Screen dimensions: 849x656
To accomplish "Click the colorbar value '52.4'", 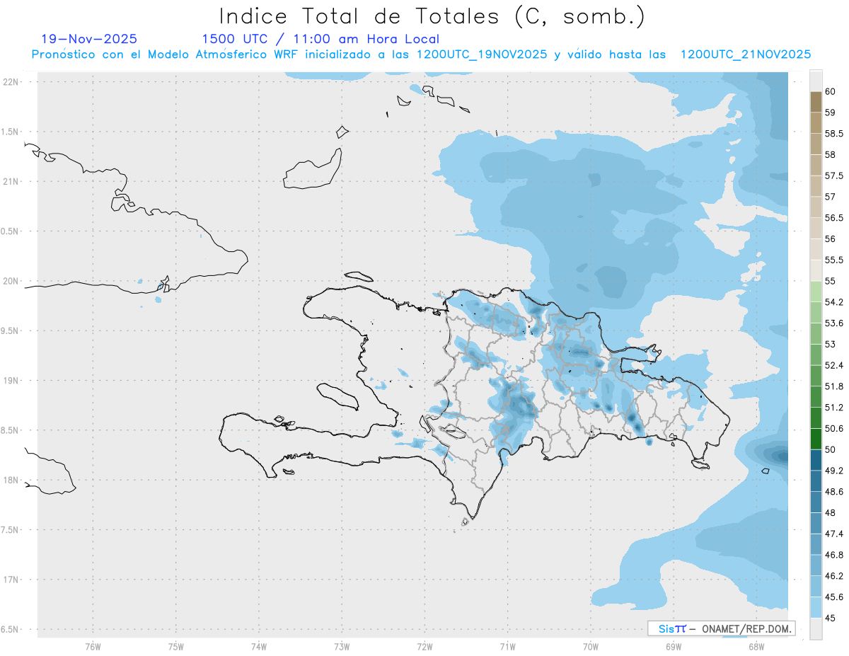I will (x=834, y=365).
